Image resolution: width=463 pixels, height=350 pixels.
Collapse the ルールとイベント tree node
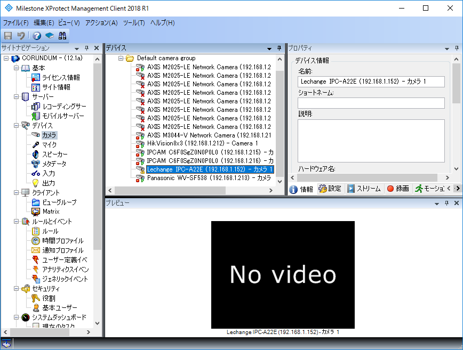[x=16, y=222]
